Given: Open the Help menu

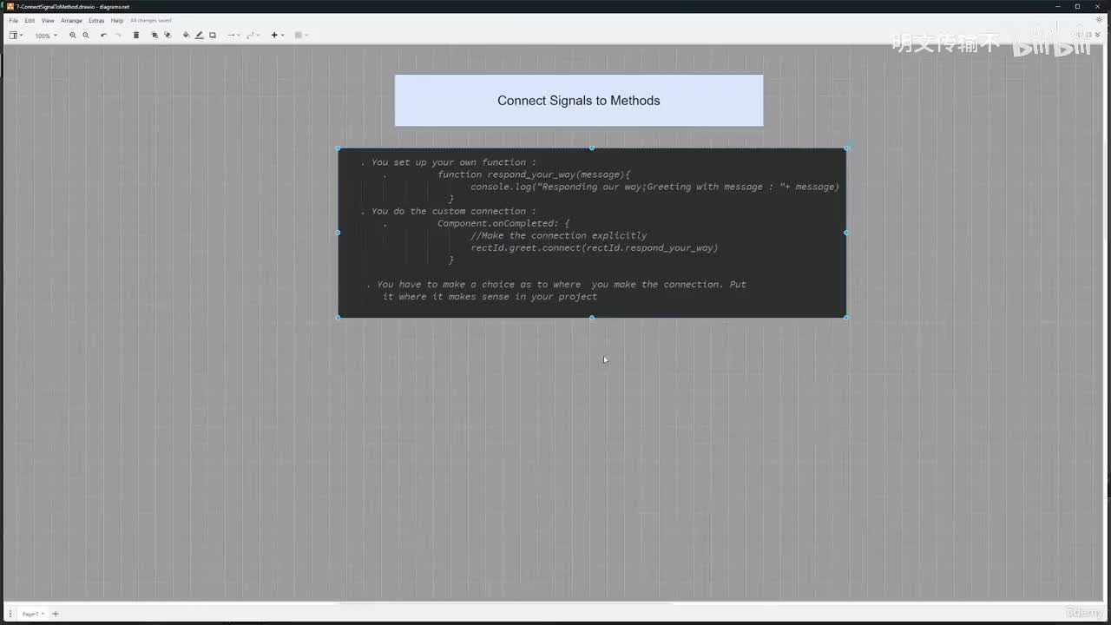Looking at the screenshot, I should tap(117, 20).
